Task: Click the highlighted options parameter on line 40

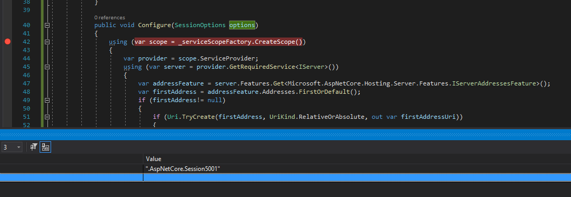Action: pyautogui.click(x=242, y=25)
